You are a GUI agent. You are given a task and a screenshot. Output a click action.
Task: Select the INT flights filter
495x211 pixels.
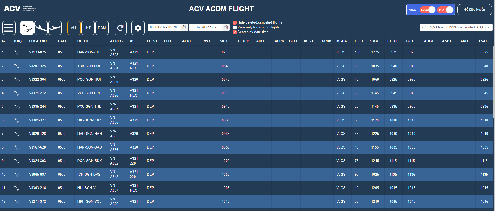[88, 28]
